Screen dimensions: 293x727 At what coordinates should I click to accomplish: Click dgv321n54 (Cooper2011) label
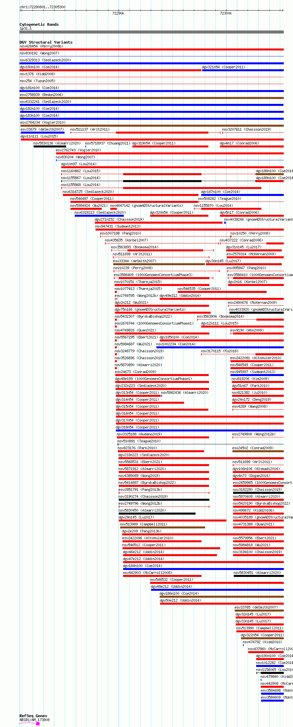224,67
